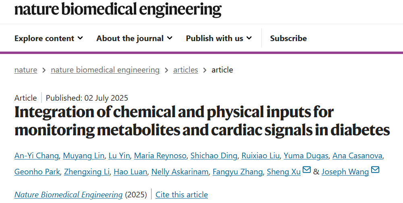This screenshot has height=203, width=403.
Task: Select author Joseph Wang's name
Action: (x=345, y=172)
